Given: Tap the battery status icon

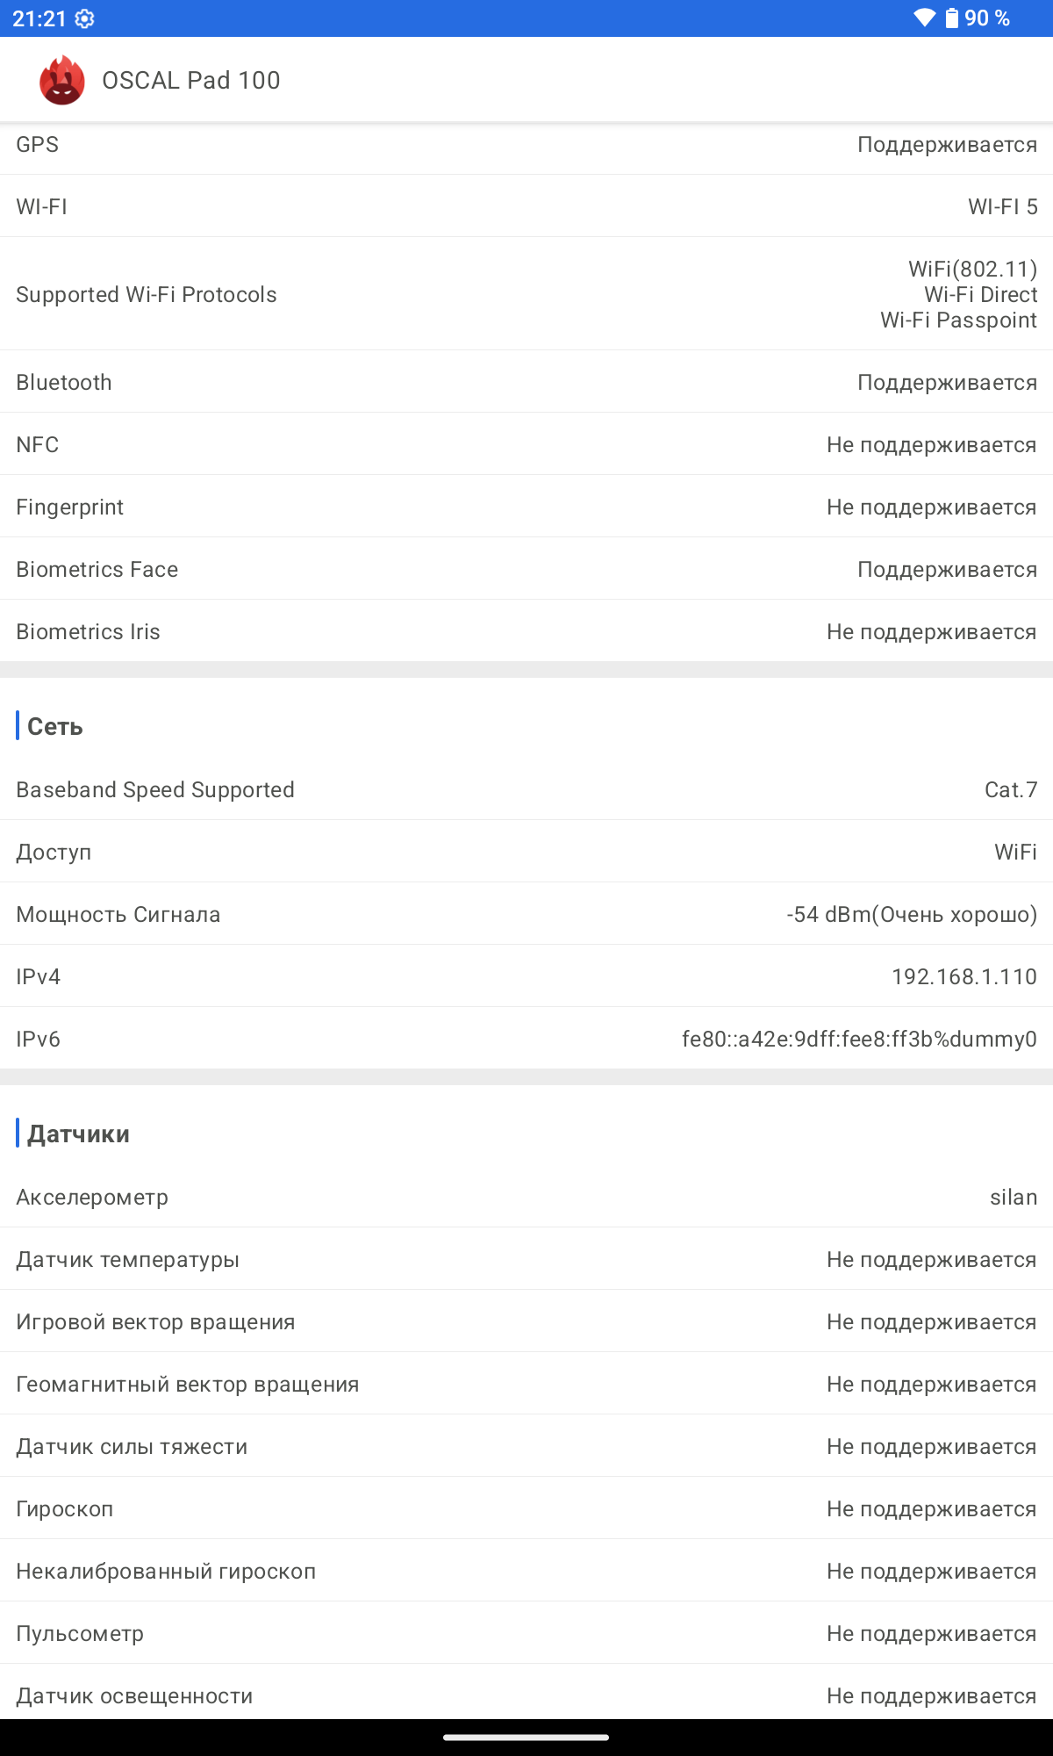Looking at the screenshot, I should click(x=952, y=18).
